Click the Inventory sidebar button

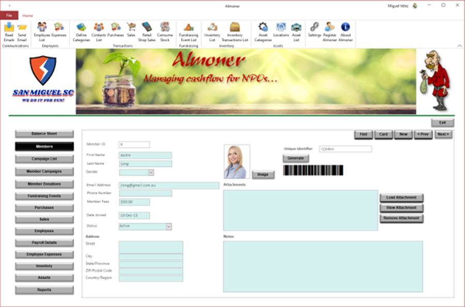(x=44, y=266)
